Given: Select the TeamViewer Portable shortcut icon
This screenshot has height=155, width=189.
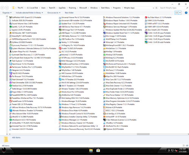Looking at the screenshot, I should tap(11, 64).
